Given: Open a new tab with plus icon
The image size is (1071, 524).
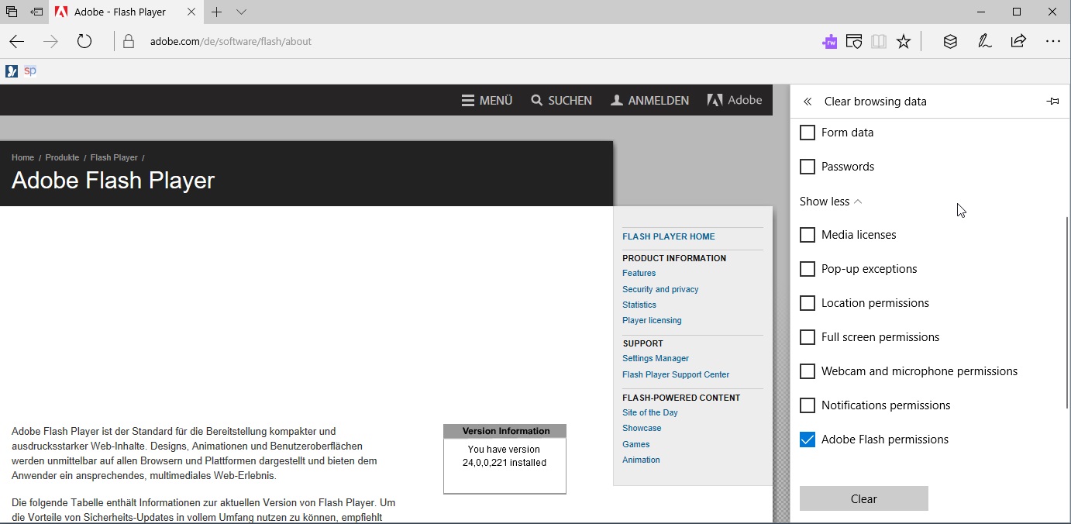Looking at the screenshot, I should click(217, 12).
